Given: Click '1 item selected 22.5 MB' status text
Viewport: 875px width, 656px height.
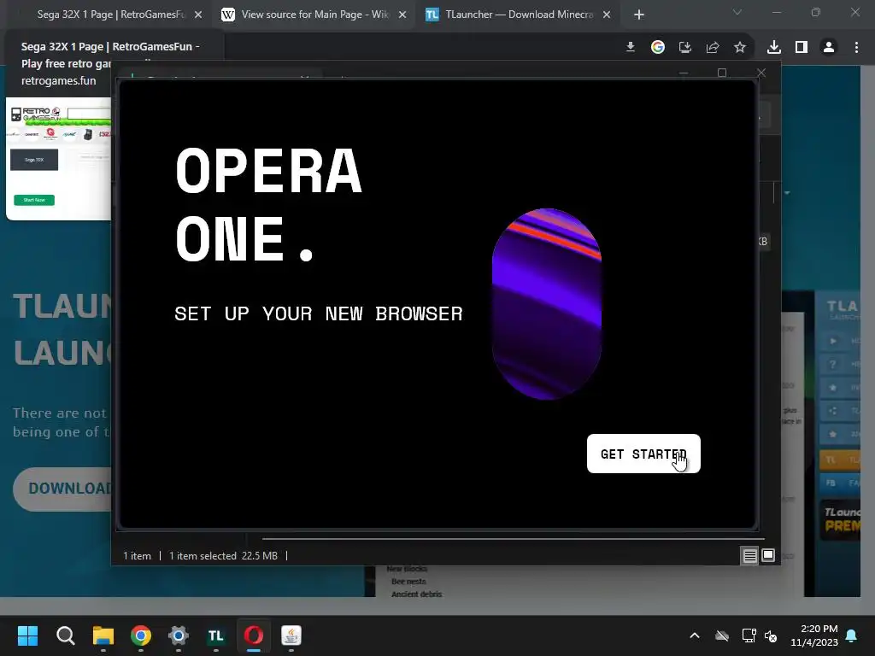Looking at the screenshot, I should [x=223, y=555].
